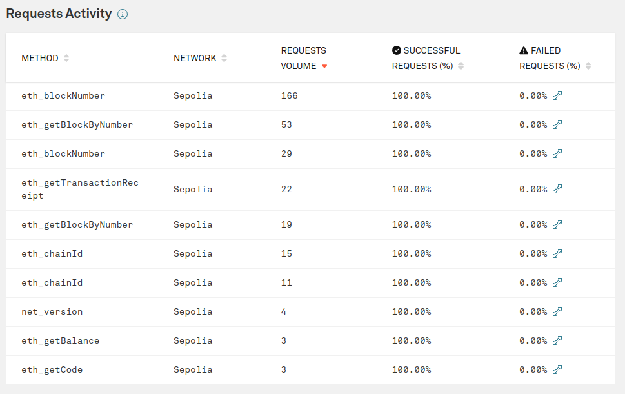Select the eth_getTransactionReceipt method row

click(310, 190)
